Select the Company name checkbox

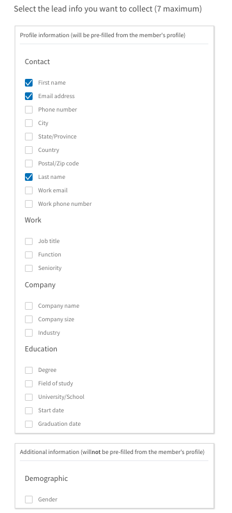[x=29, y=306]
